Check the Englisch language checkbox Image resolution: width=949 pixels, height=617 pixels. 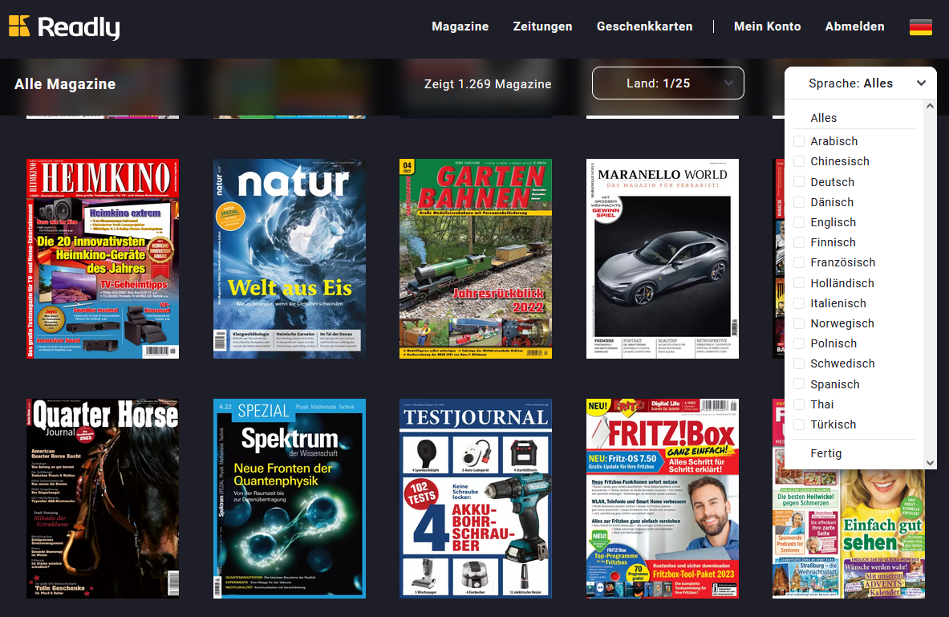799,222
